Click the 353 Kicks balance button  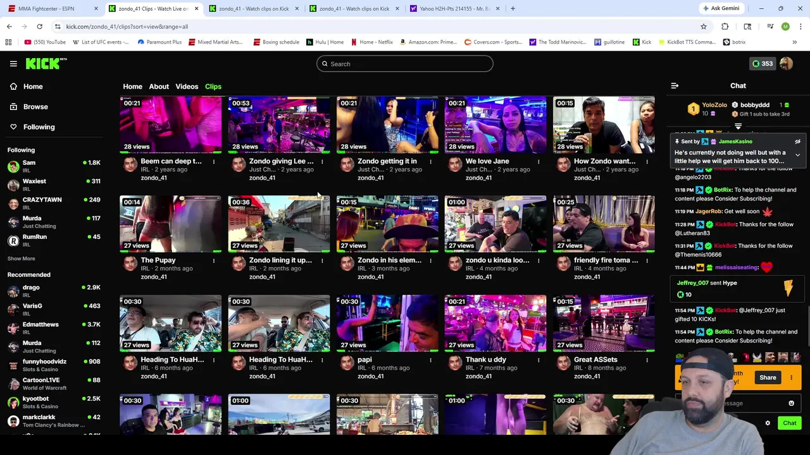point(762,64)
